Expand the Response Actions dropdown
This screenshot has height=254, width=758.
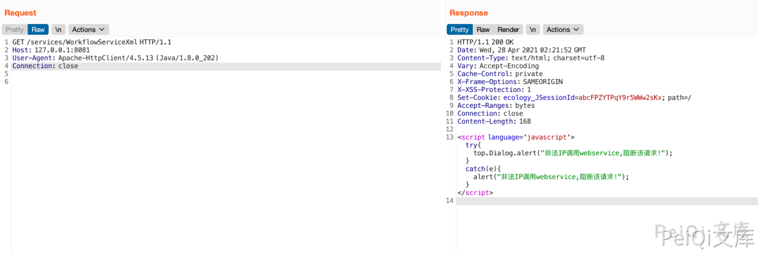(x=563, y=30)
